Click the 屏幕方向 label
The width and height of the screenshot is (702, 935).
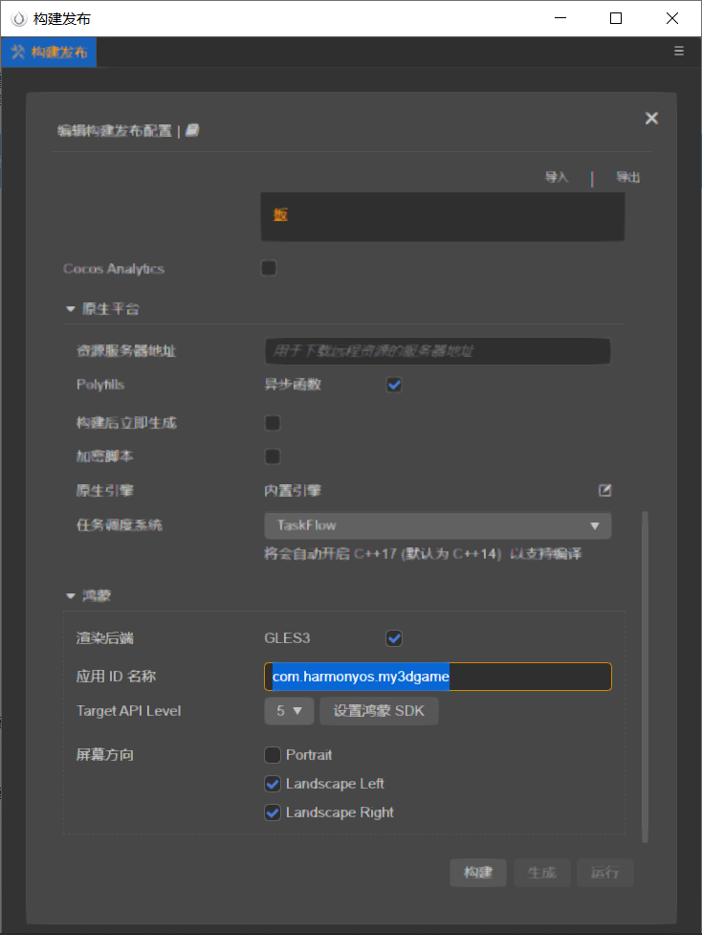[x=105, y=755]
